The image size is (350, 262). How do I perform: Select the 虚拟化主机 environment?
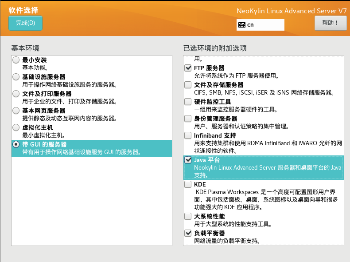coord(16,127)
